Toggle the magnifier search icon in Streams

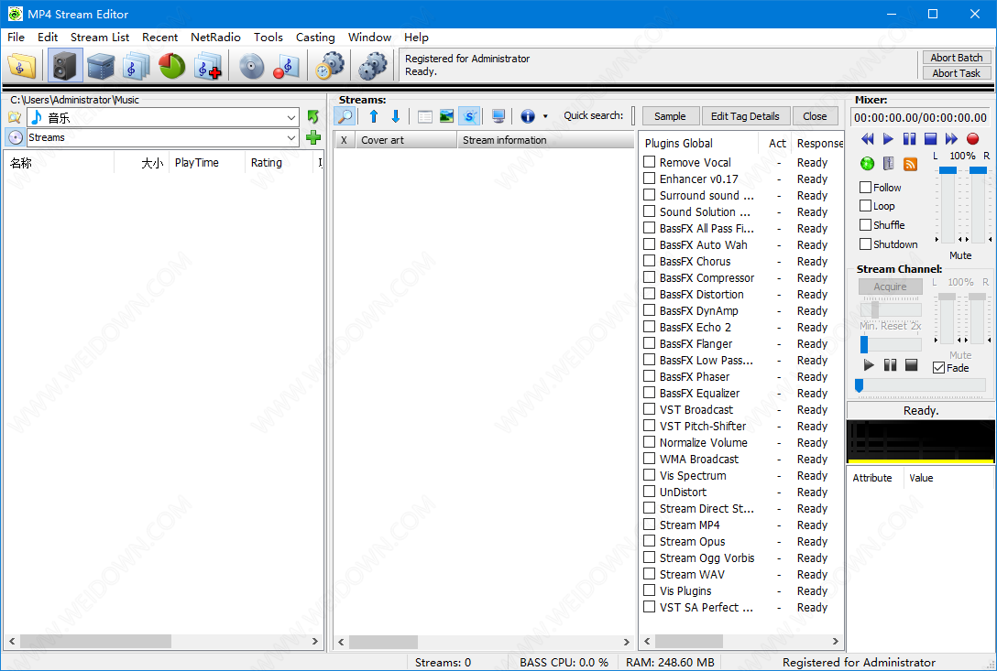[x=345, y=116]
